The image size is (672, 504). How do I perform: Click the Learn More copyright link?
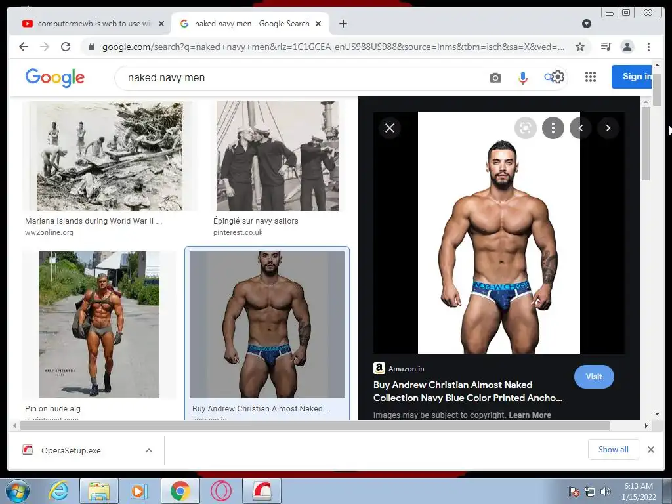click(530, 415)
